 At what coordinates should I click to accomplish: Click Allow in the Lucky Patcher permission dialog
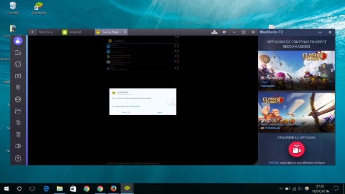(160, 112)
